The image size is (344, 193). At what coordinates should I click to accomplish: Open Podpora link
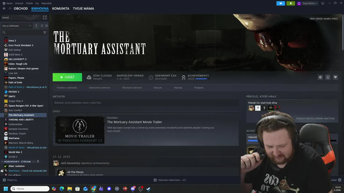[199, 88]
